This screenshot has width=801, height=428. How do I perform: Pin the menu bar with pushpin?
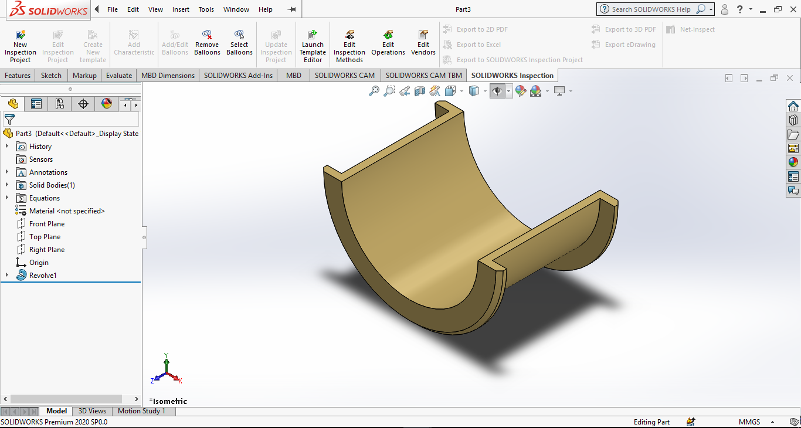291,9
